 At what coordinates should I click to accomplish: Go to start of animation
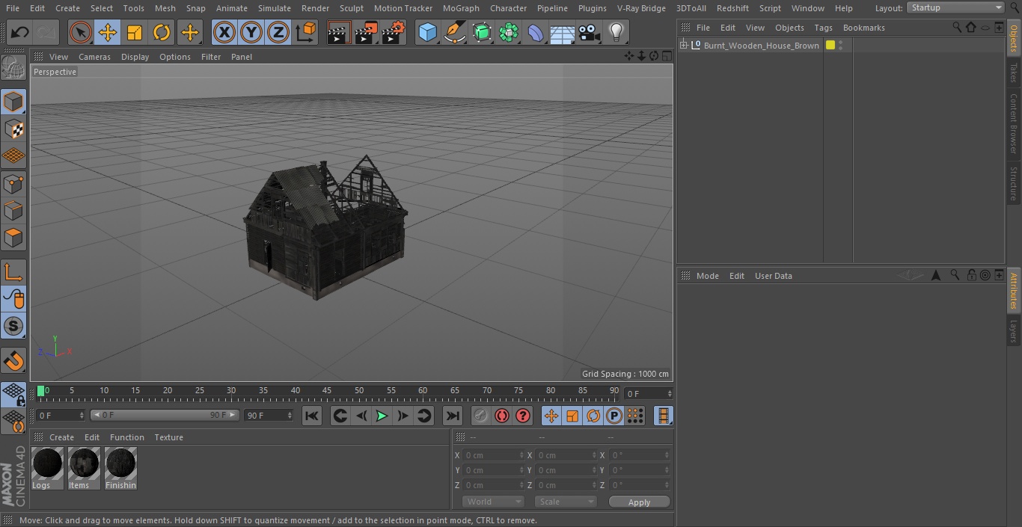tap(312, 416)
